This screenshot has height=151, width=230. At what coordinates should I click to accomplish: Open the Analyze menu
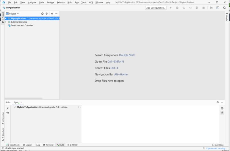tap(51, 2)
